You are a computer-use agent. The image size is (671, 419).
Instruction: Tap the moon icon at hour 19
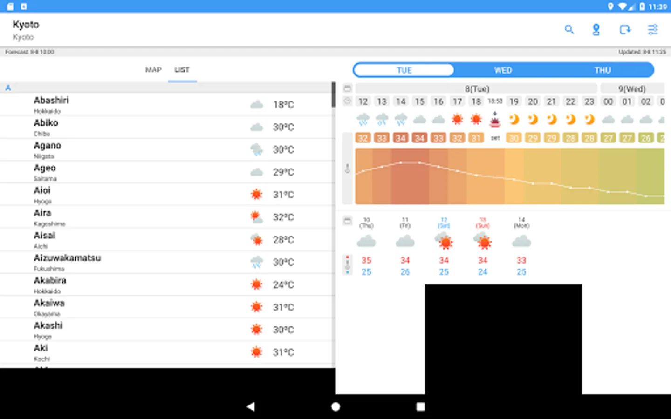click(514, 120)
